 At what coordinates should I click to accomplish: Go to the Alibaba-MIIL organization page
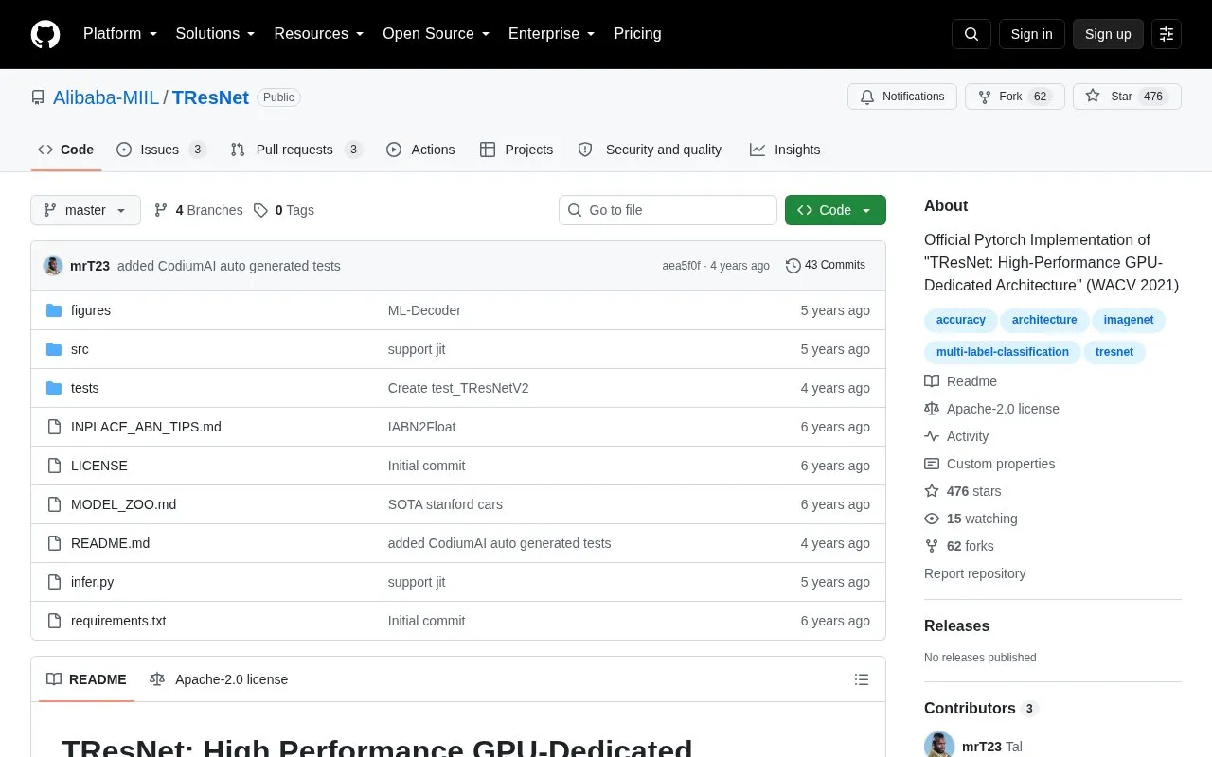[106, 97]
